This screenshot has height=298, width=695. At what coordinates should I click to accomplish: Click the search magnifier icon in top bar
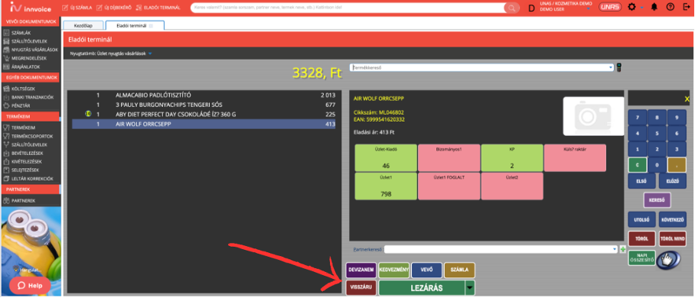tap(512, 8)
